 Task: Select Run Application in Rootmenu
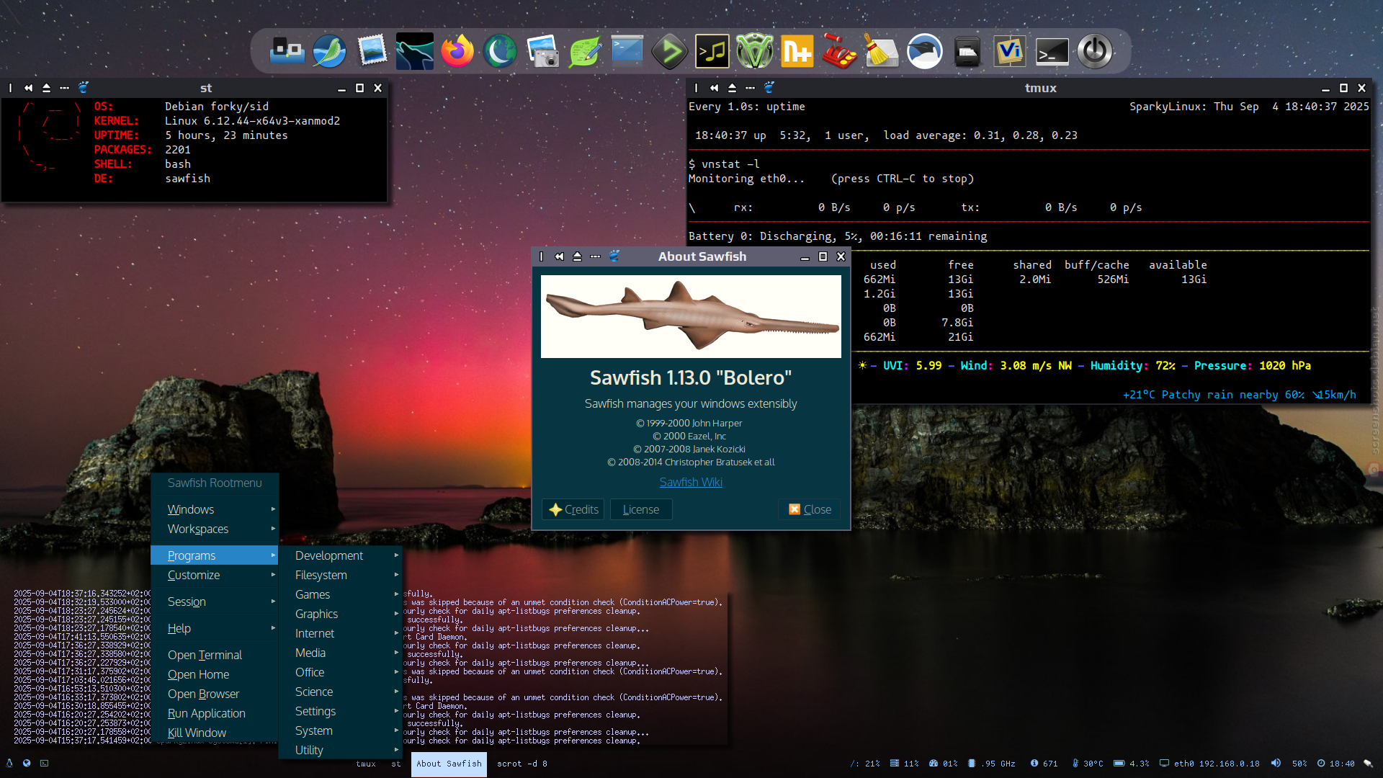coord(215,713)
